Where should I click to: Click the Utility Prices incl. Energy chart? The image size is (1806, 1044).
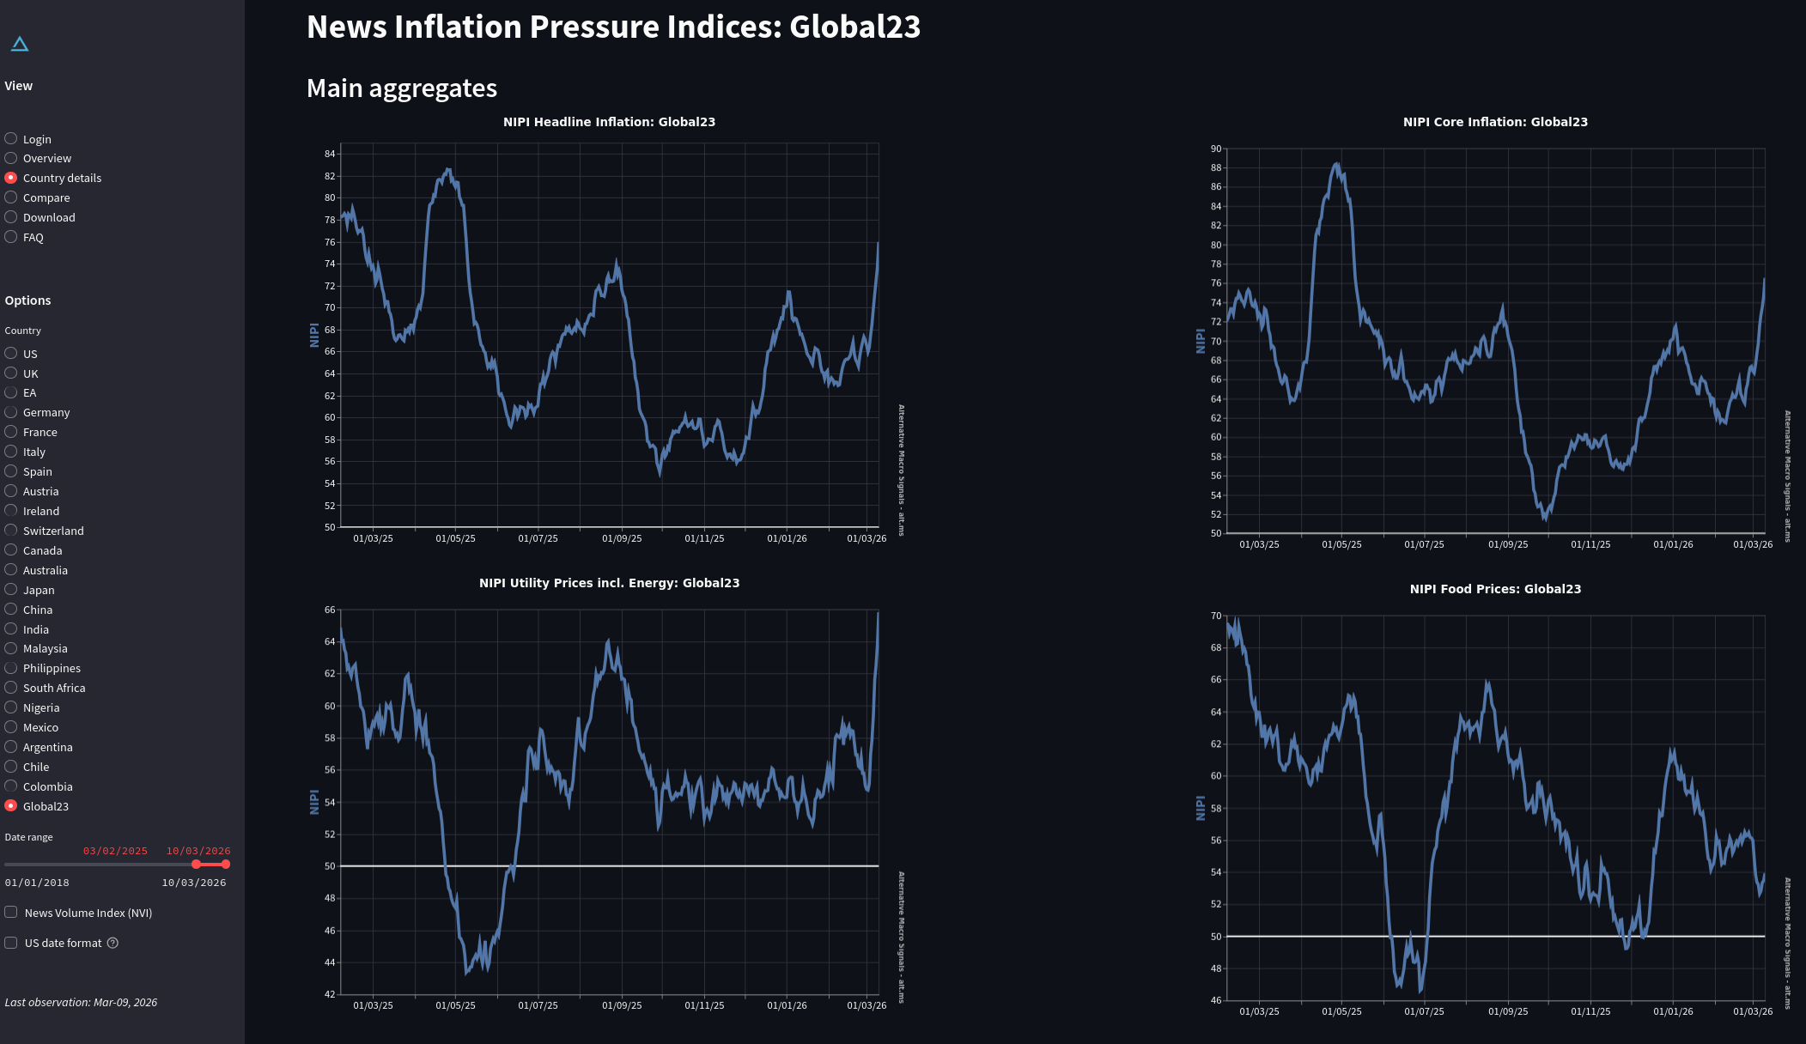(609, 803)
